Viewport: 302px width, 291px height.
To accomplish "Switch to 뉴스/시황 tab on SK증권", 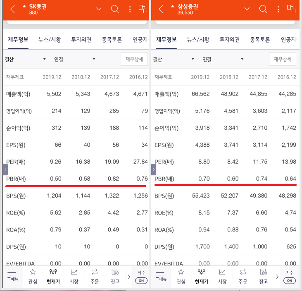I will (x=50, y=40).
